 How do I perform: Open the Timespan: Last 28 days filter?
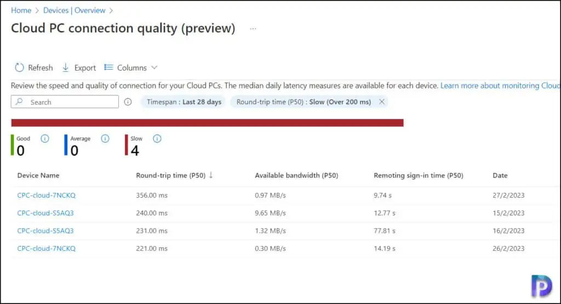pos(184,102)
